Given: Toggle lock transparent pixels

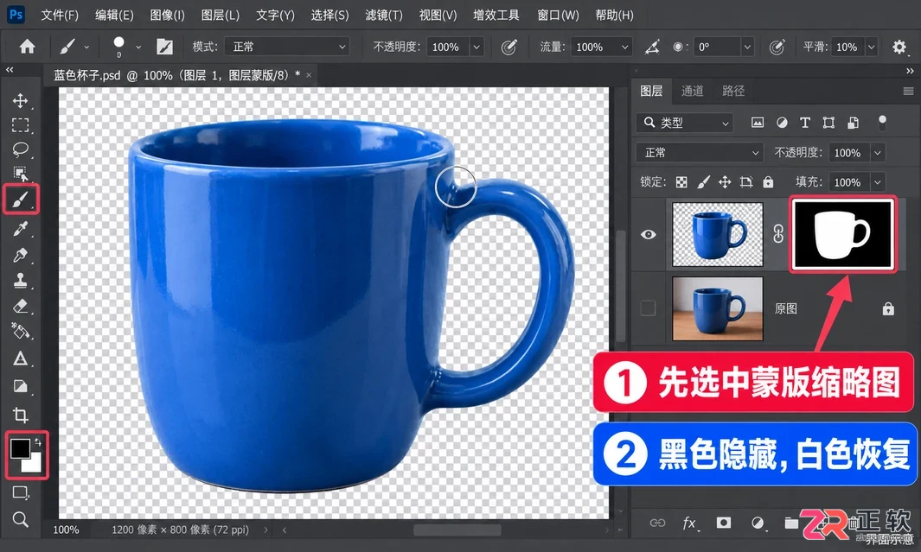Looking at the screenshot, I should point(681,182).
